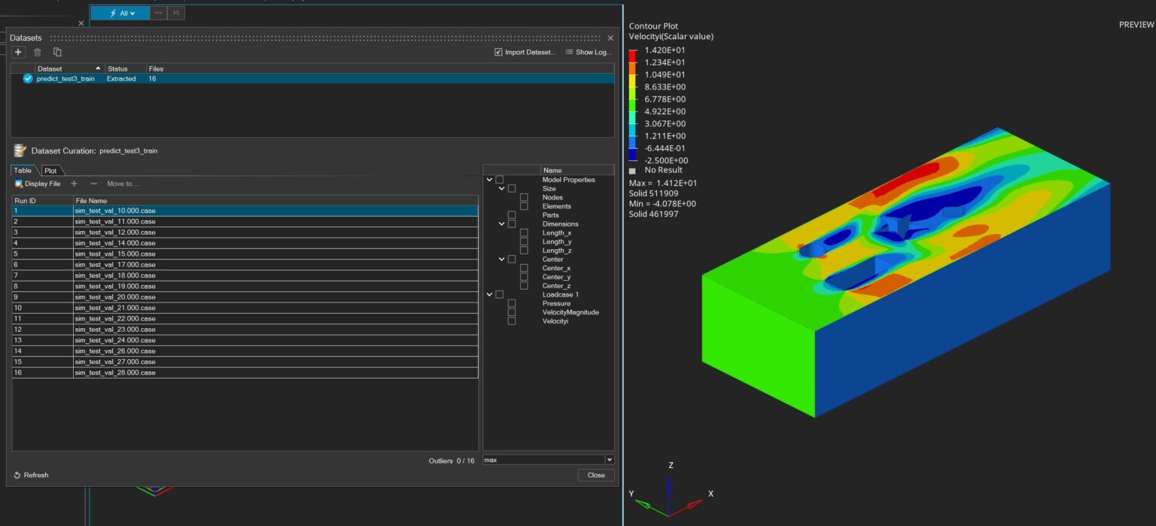Image resolution: width=1156 pixels, height=526 pixels.
Task: Click the Move to... button
Action: (x=123, y=184)
